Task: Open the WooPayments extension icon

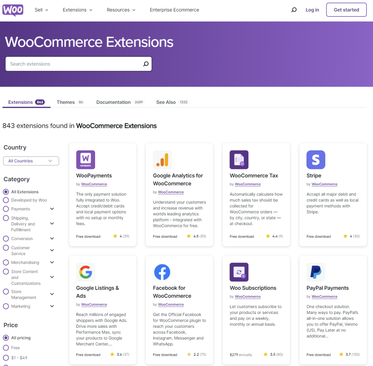Action: tap(86, 160)
